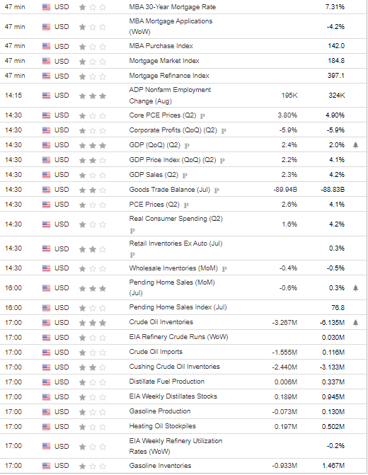Image resolution: width=368 pixels, height=475 pixels.
Task: Open the Mortgage Refinance Index event
Action: [x=169, y=76]
